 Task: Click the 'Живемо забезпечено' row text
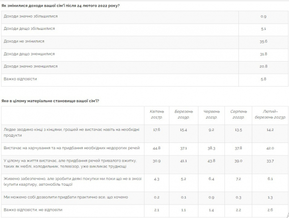(73, 181)
